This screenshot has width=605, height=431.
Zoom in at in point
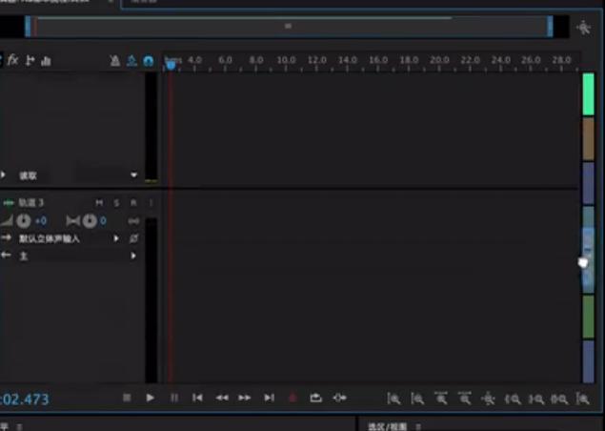pos(513,399)
